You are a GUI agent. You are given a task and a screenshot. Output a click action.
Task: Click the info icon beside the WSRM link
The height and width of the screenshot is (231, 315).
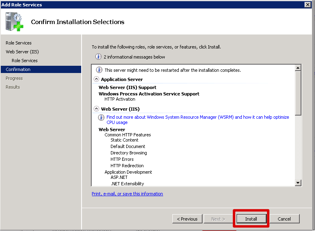tap(101, 117)
